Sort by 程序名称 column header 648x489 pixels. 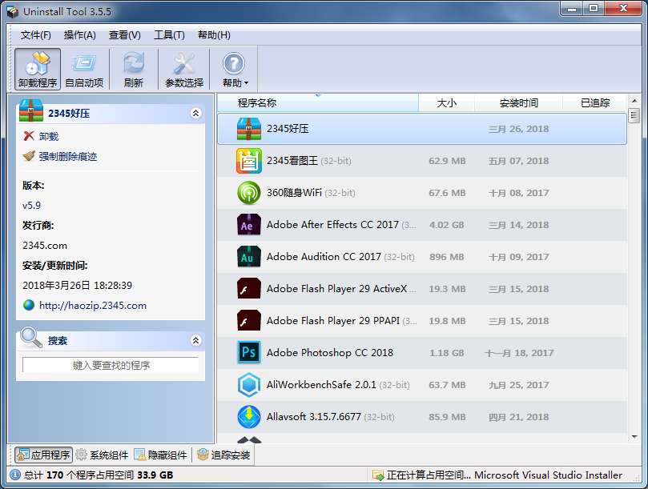(318, 102)
